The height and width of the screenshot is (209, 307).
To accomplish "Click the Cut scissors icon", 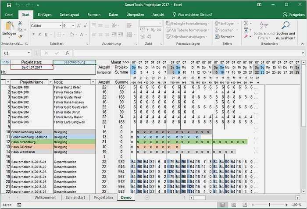I will 20,23.
